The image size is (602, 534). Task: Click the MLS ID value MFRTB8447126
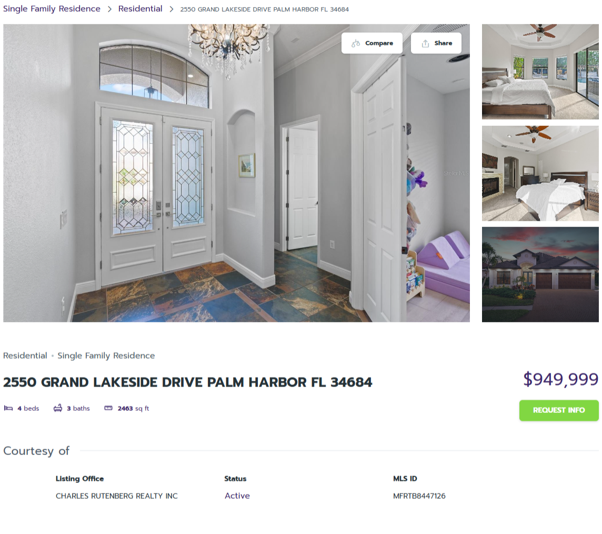pyautogui.click(x=419, y=496)
